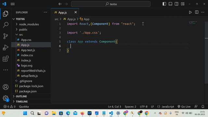Close the App.js editor tab
Viewport: 208px width, 117px height.
coord(75,12)
